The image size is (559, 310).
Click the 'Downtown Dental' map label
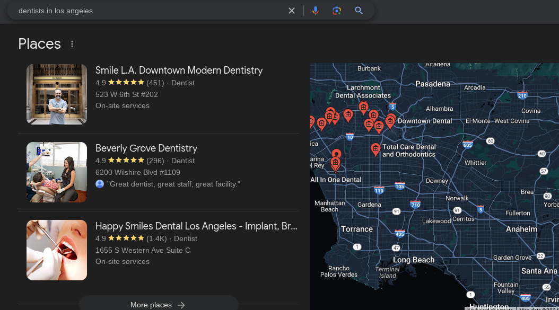tap(425, 121)
